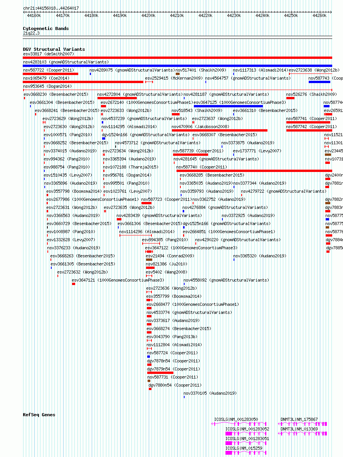Open esv994385 (Pang2010) variant
The width and height of the screenshot is (343, 457).
pyautogui.click(x=165, y=240)
